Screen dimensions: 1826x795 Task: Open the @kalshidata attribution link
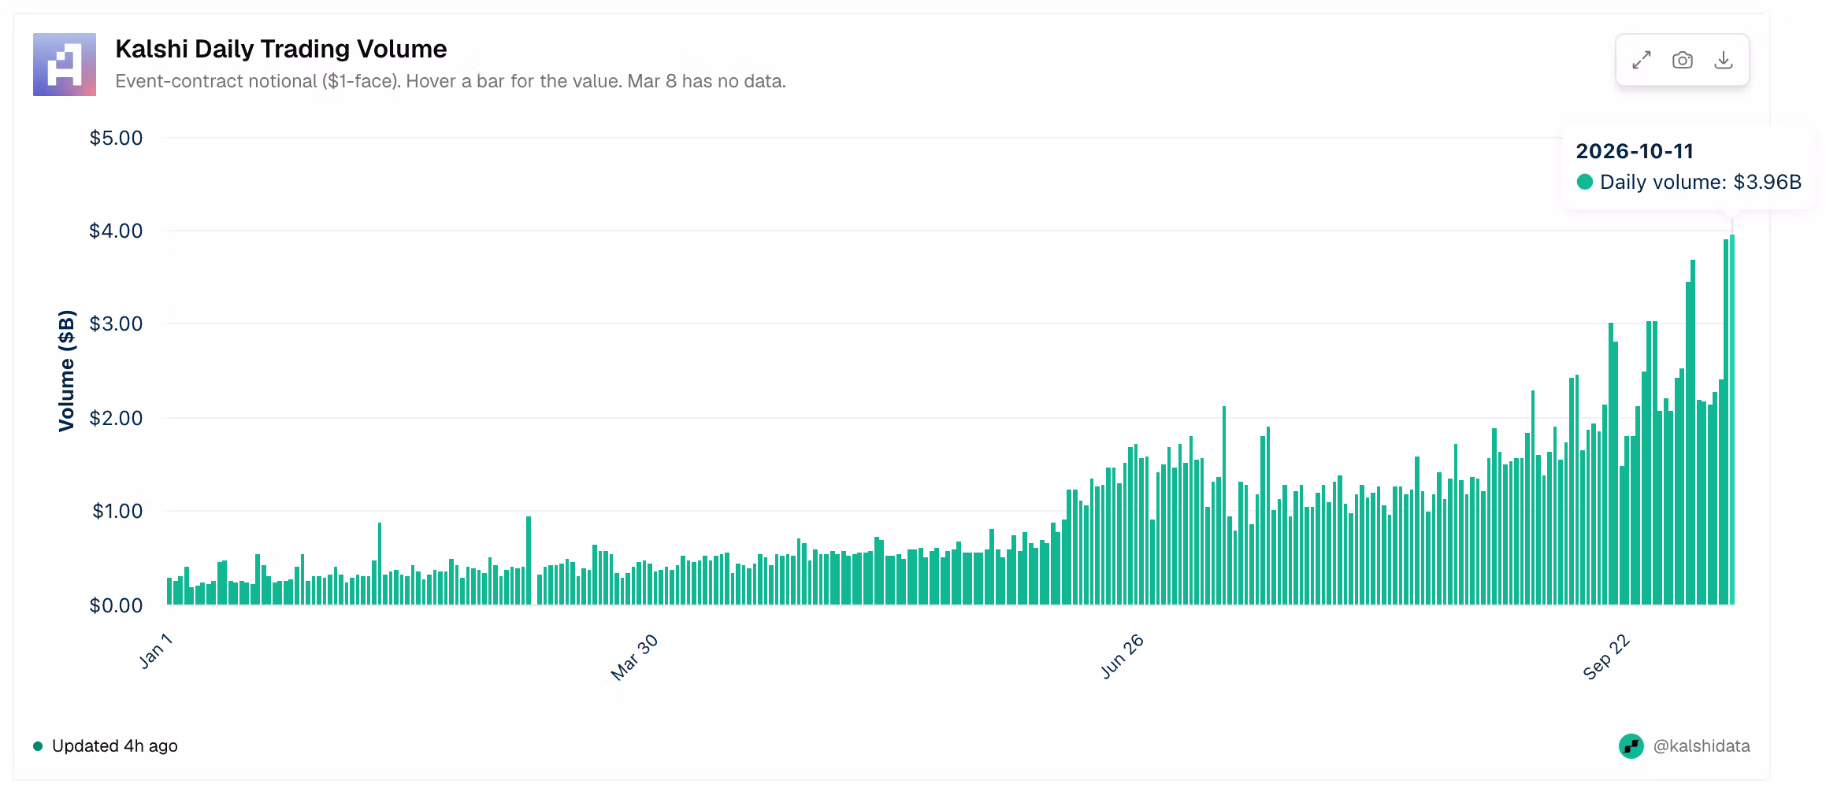coord(1701,746)
